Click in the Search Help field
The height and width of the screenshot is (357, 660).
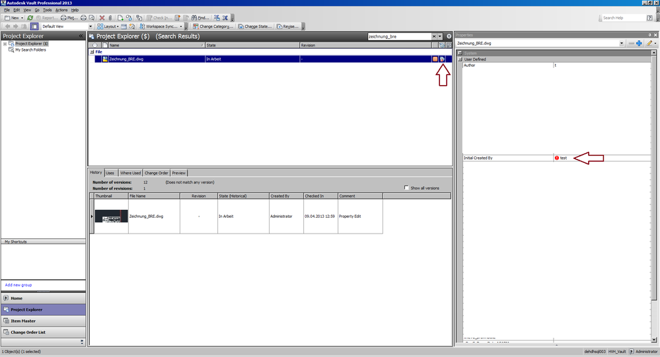(623, 18)
